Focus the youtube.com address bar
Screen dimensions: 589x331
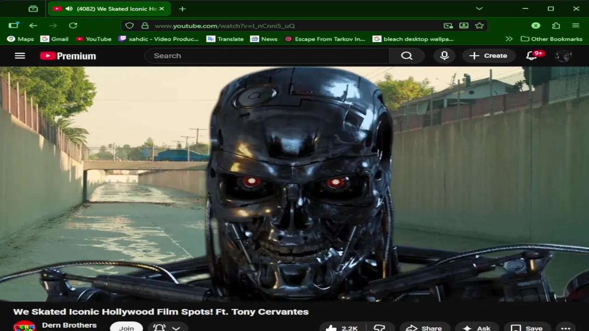click(x=294, y=26)
